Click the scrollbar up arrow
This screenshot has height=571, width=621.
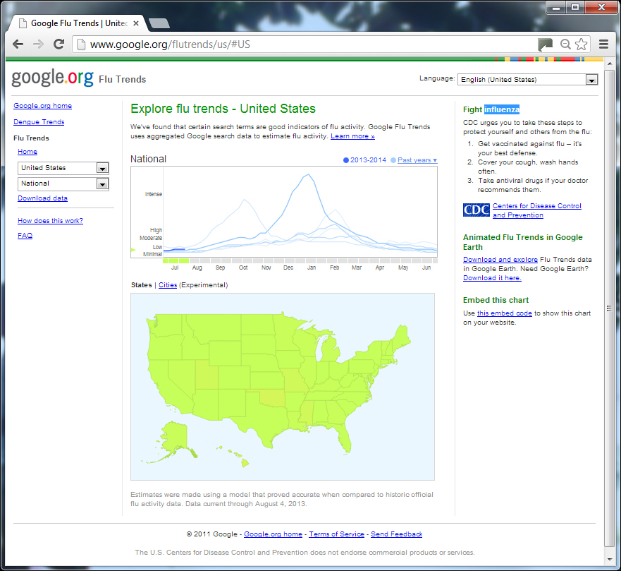609,64
